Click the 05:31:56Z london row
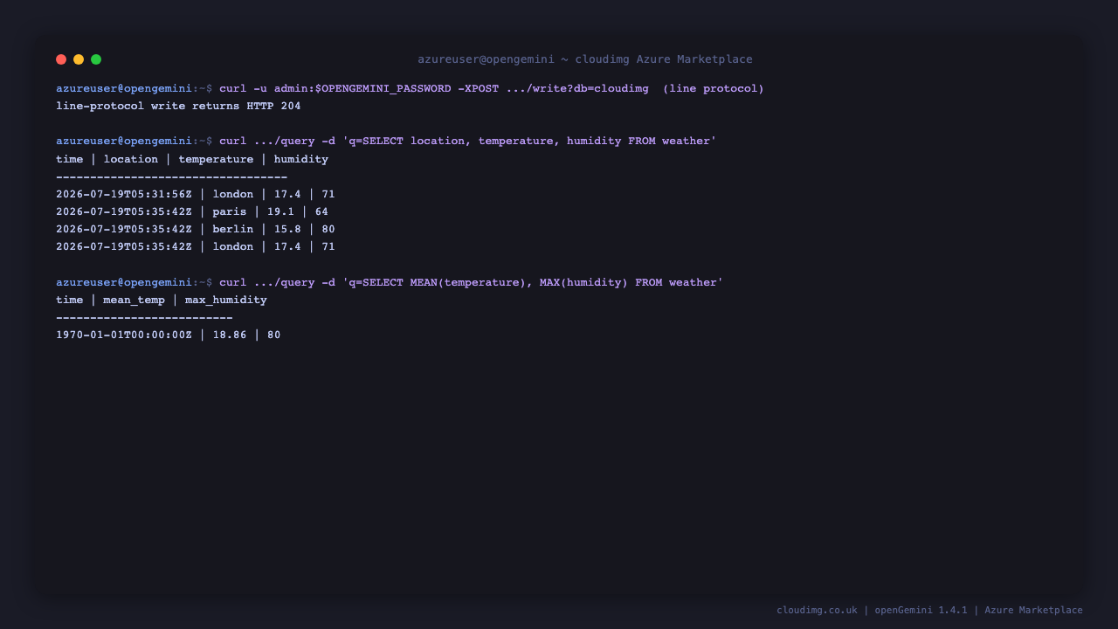Screen dimensions: 1118x629 (x=196, y=195)
